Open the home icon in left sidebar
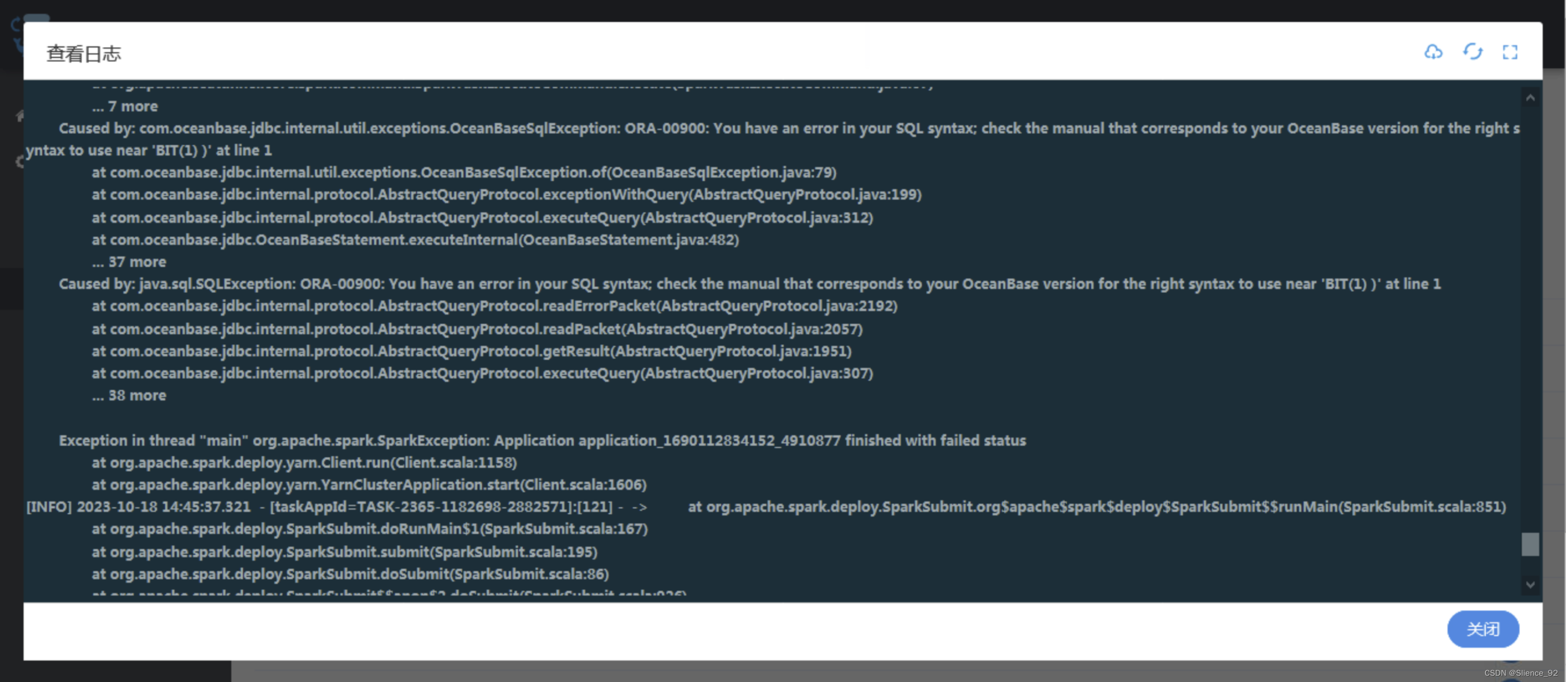 (20, 116)
